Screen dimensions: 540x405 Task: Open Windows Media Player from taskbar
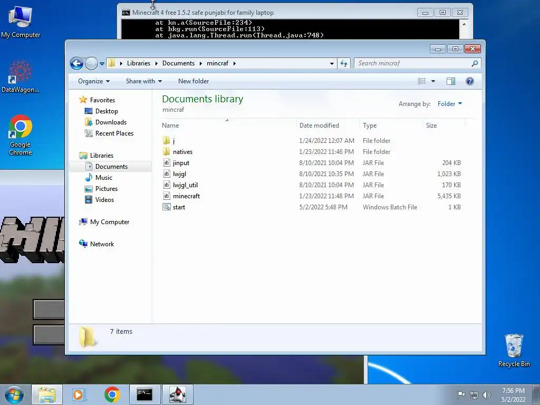79,394
